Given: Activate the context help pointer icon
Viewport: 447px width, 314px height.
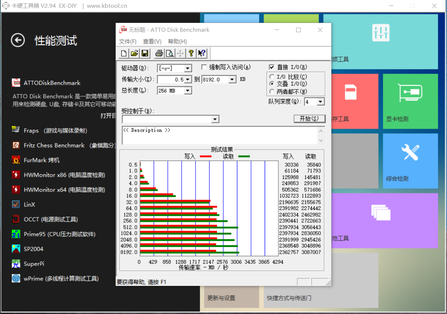Looking at the screenshot, I should [202, 53].
